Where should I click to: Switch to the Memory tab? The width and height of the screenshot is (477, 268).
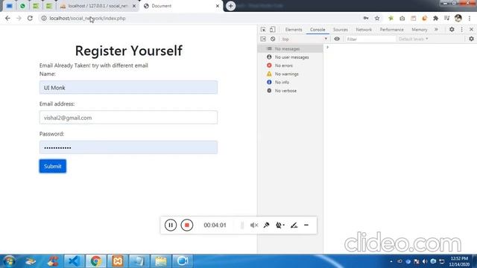420,30
